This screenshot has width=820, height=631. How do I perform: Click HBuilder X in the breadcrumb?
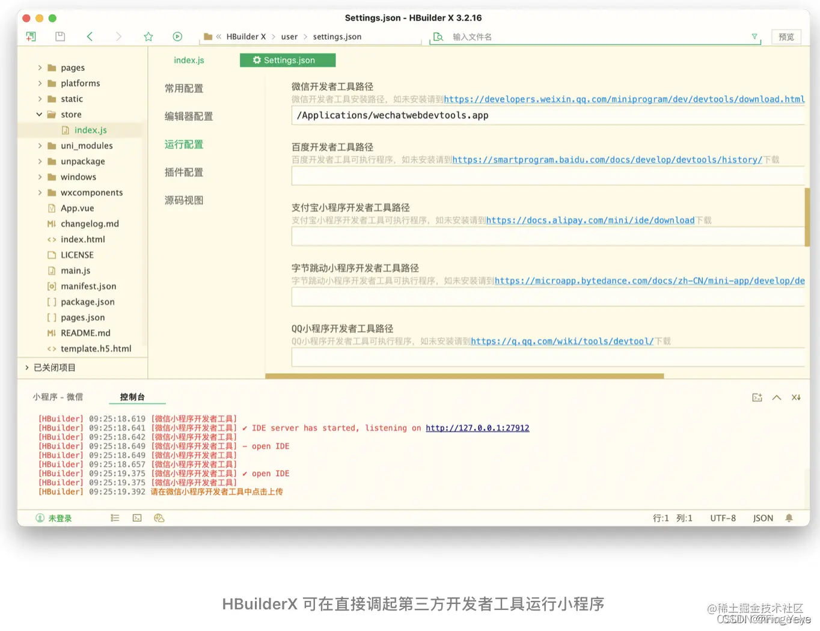click(x=246, y=37)
